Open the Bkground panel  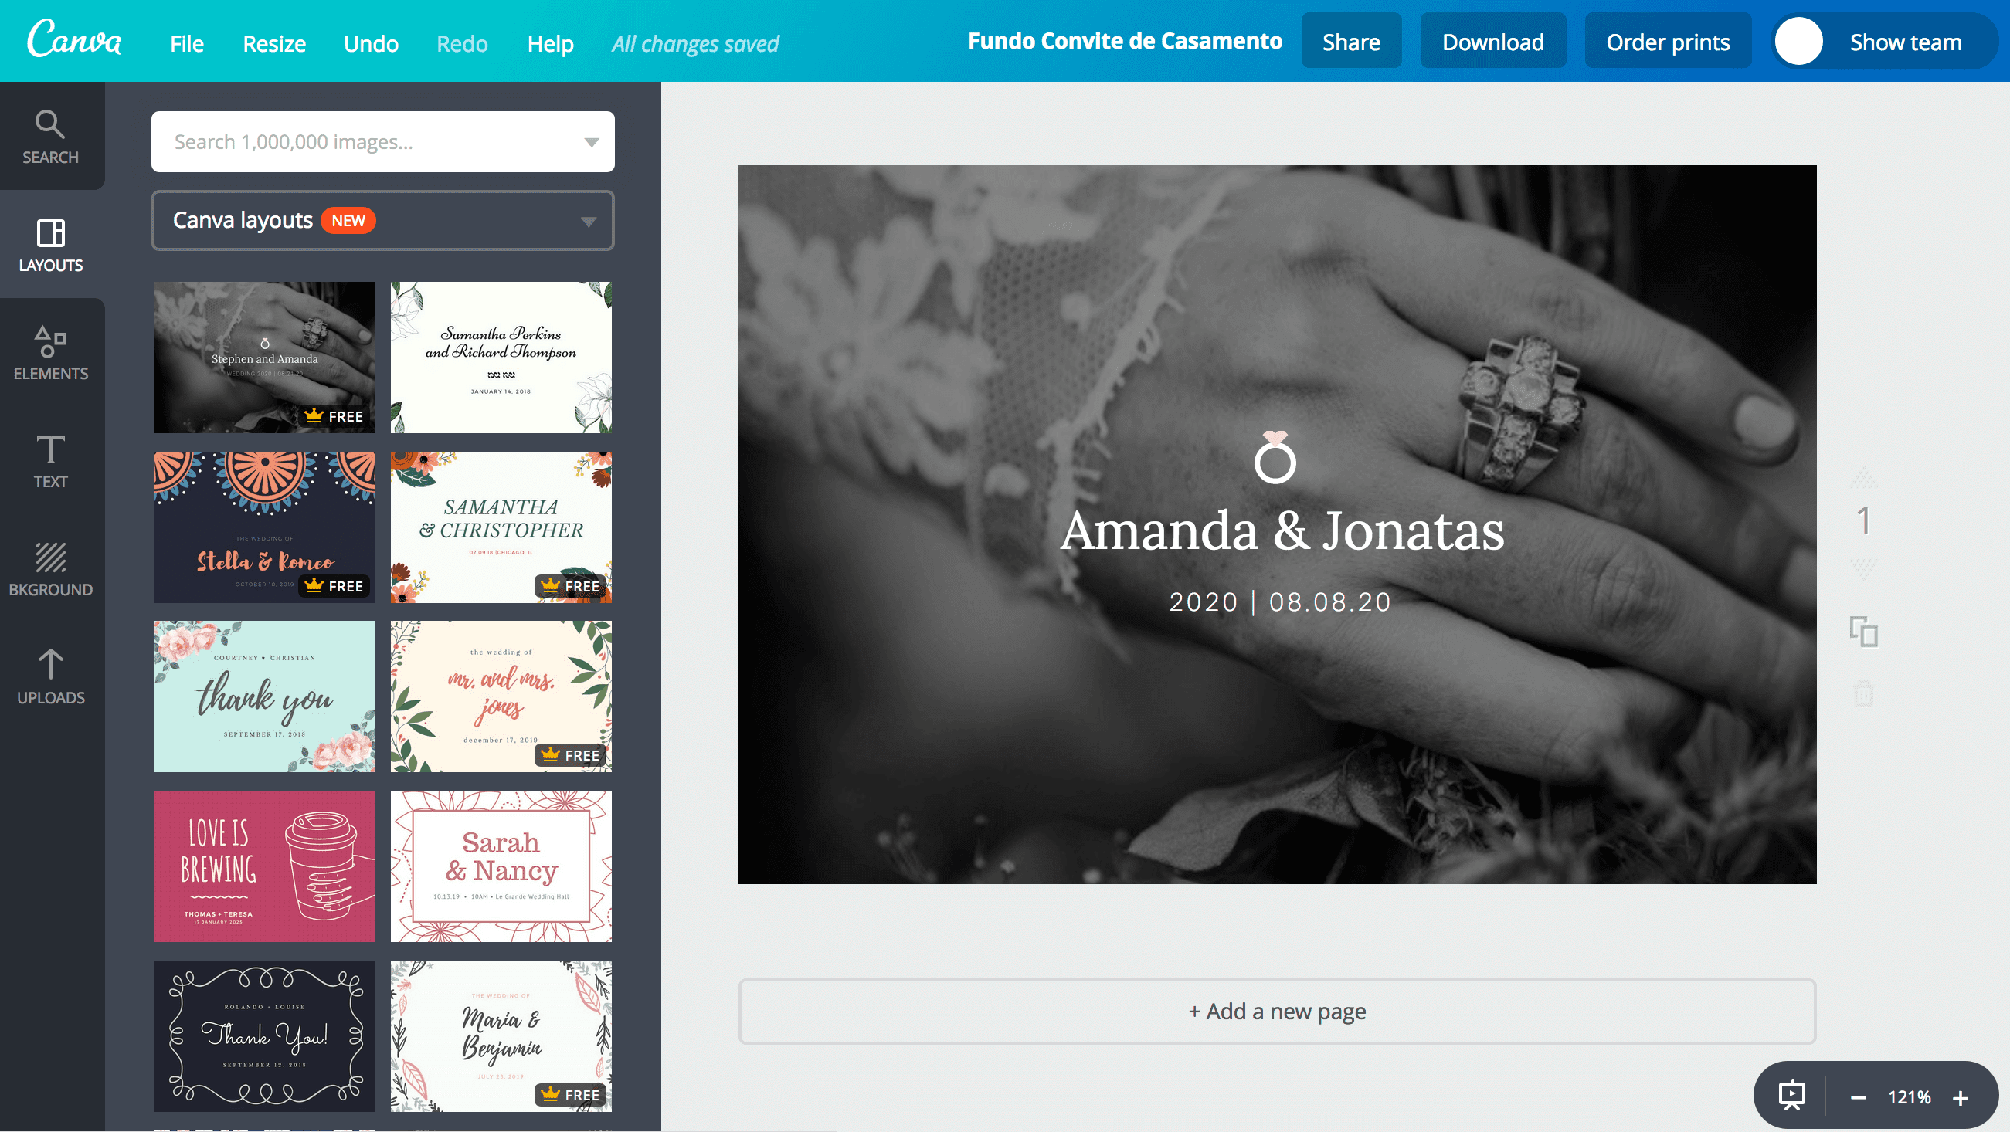(x=51, y=569)
